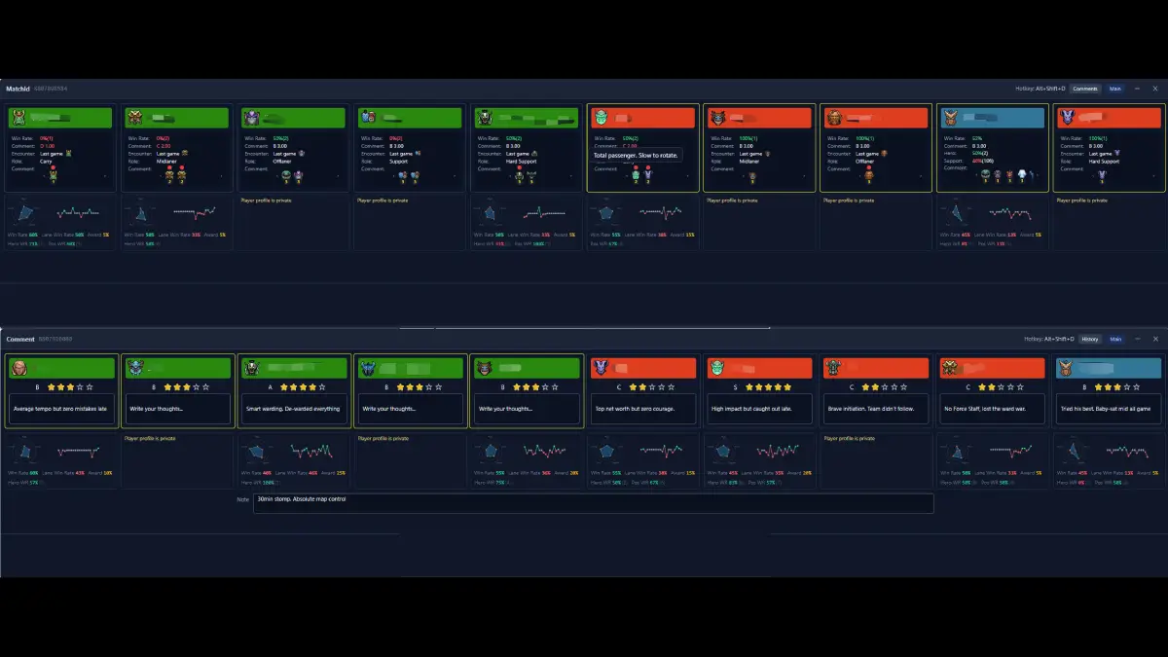Click Note field '30min stomp. Absolute map control'
Viewport: 1168px width, 657px height.
tap(593, 503)
